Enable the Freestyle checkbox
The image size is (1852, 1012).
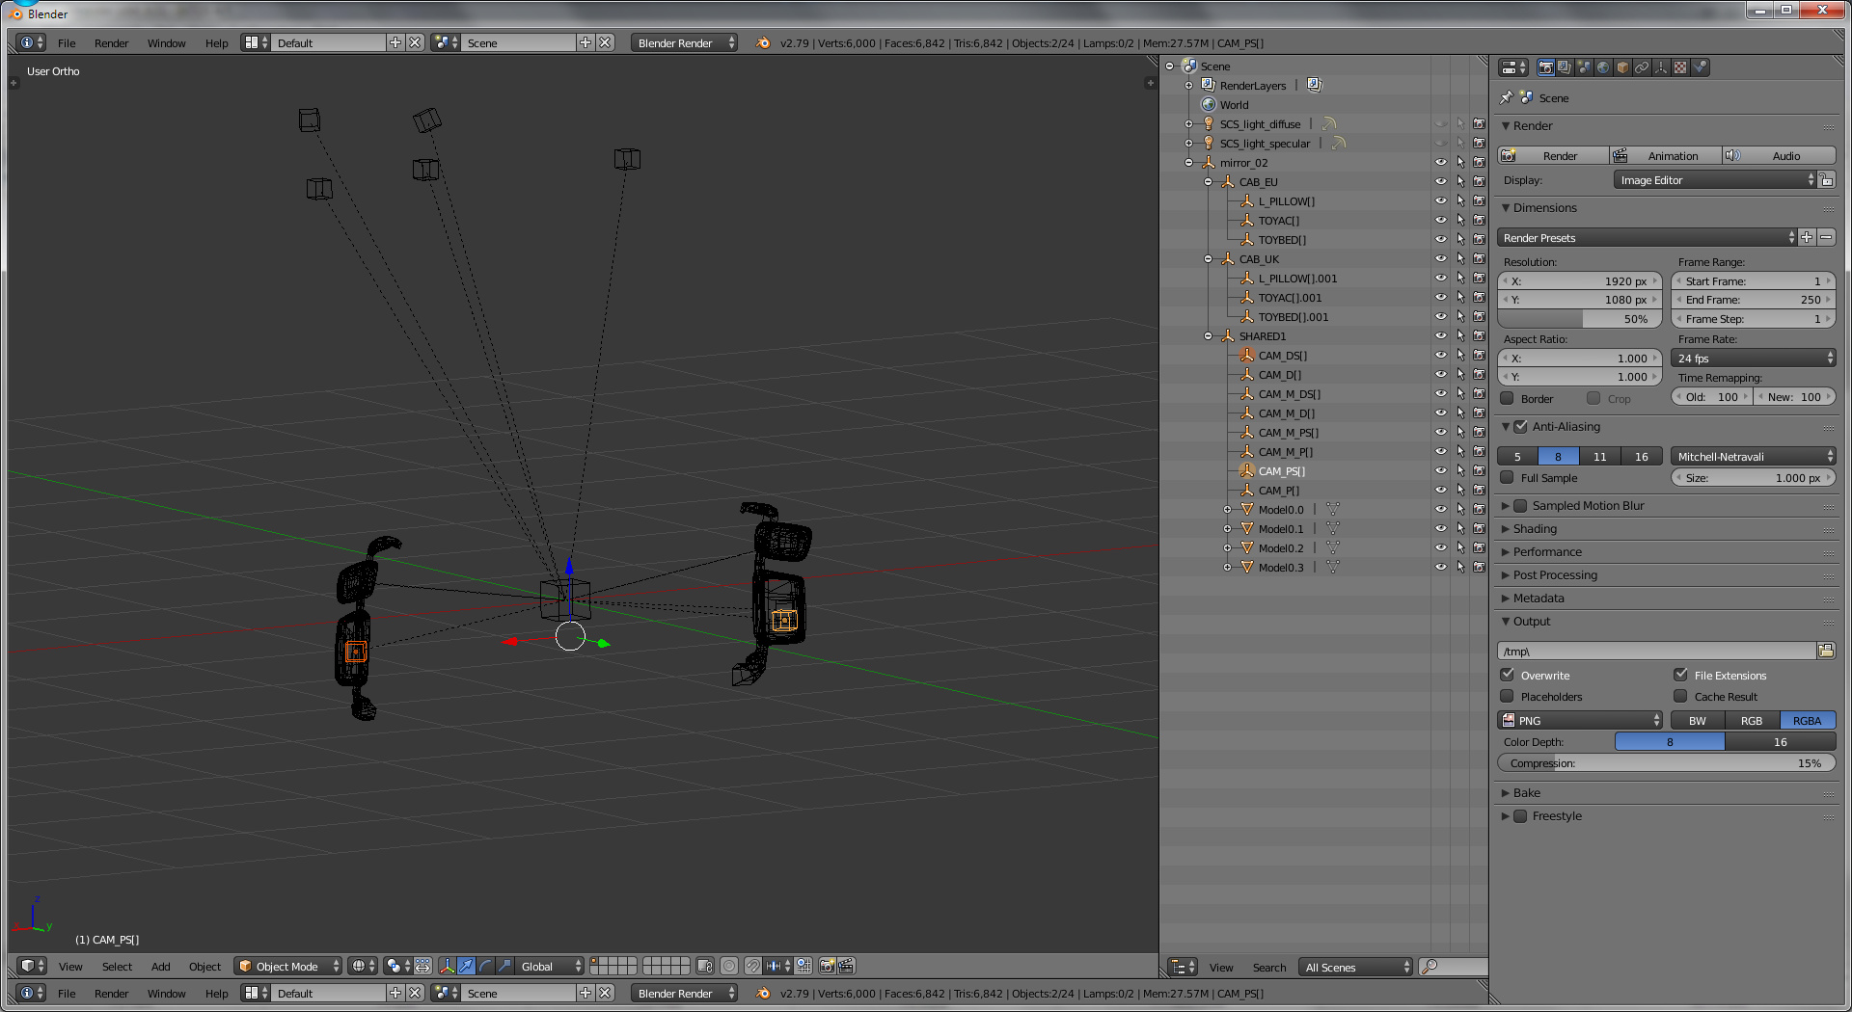click(x=1521, y=815)
